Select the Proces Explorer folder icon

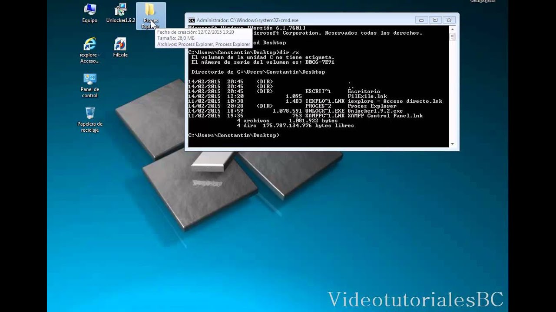(151, 15)
